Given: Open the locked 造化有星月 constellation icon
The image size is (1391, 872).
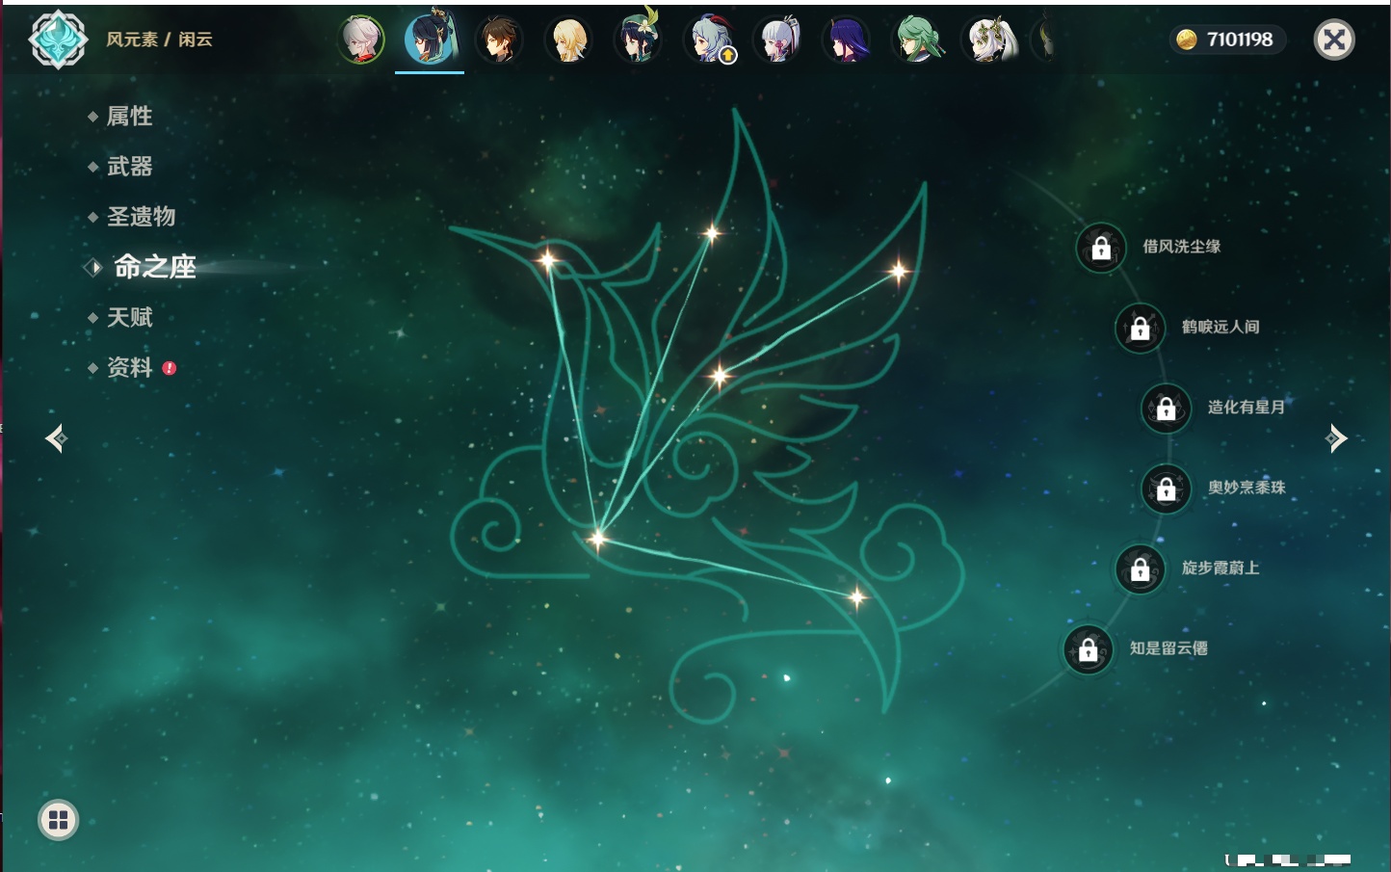Looking at the screenshot, I should coord(1167,408).
